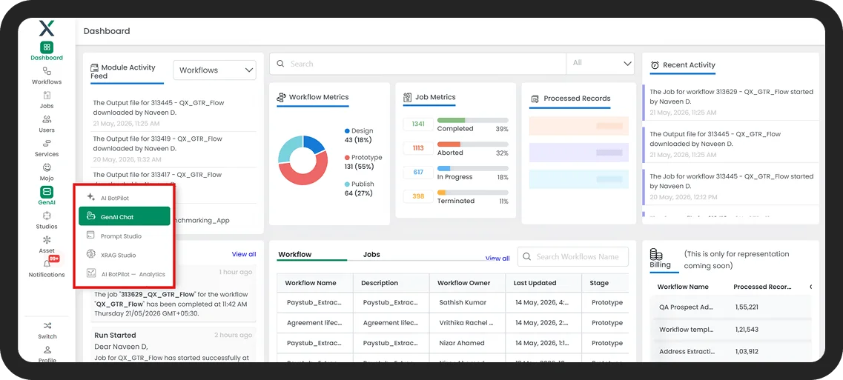Viewport: 843px width, 380px height.
Task: Click the top Search input field
Action: point(417,64)
